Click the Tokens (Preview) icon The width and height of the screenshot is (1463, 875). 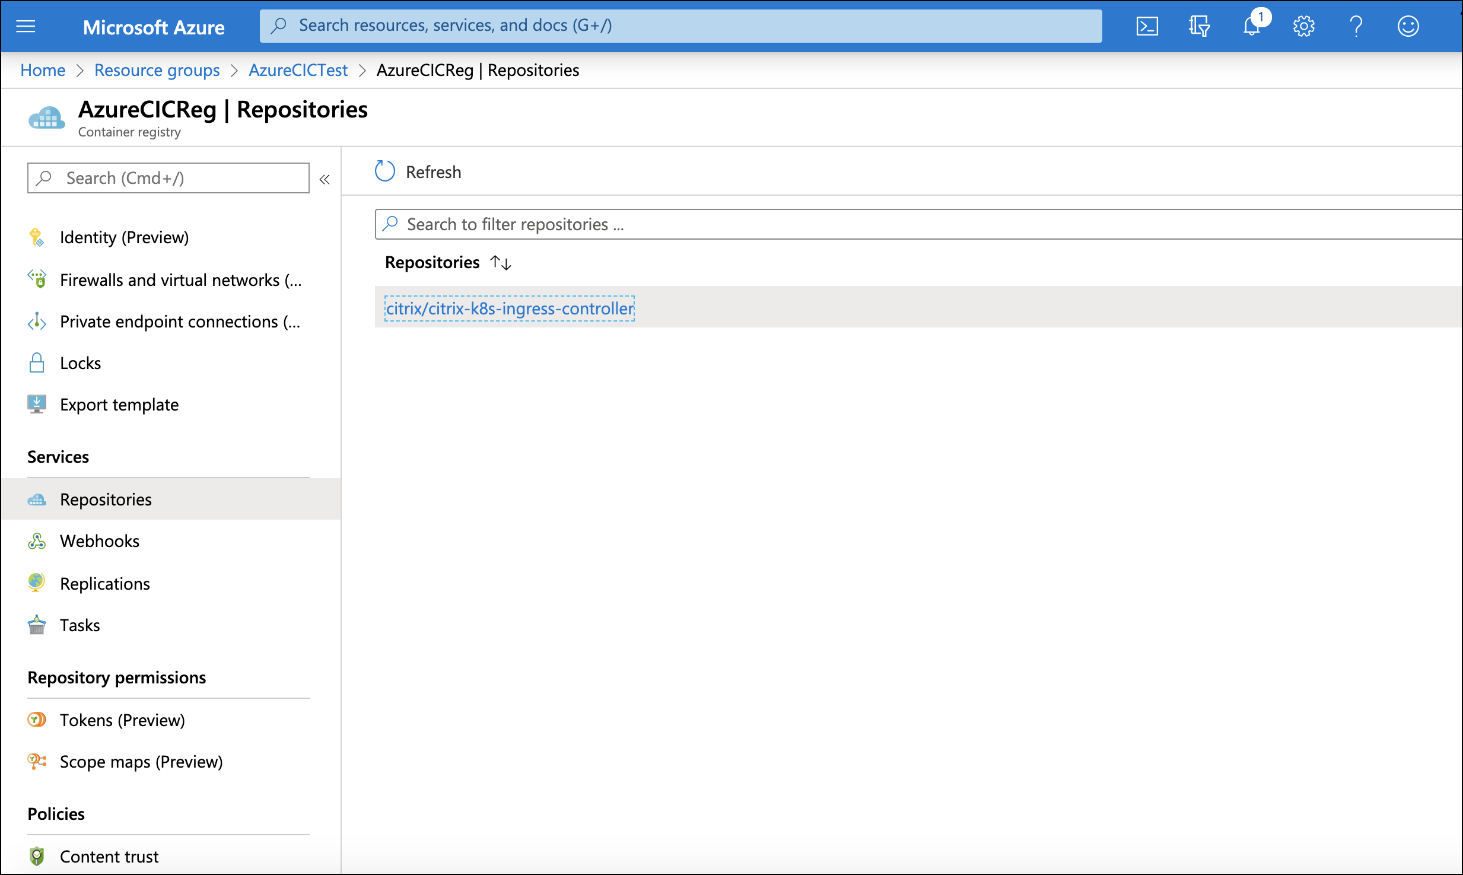click(37, 720)
